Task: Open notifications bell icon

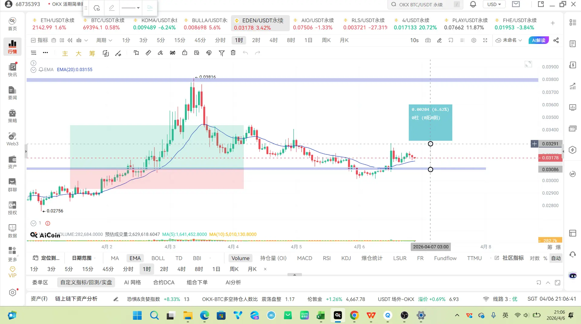Action: (473, 5)
